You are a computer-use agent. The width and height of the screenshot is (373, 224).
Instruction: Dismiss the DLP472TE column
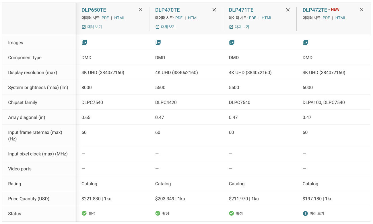click(362, 10)
